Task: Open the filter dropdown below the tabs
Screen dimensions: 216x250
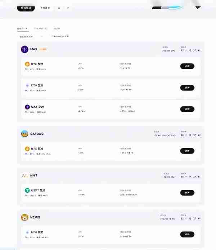Action: click(31, 37)
